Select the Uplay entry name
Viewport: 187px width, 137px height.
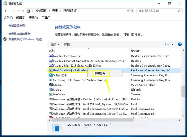57,89
